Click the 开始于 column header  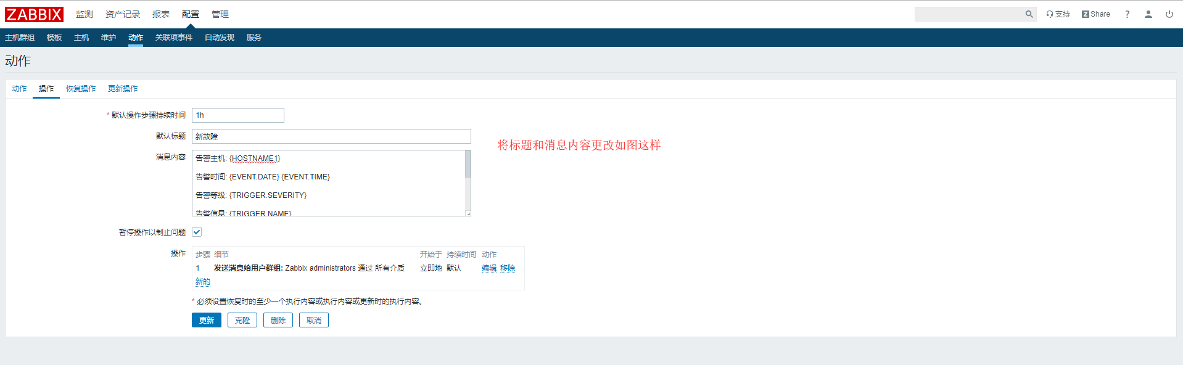431,255
